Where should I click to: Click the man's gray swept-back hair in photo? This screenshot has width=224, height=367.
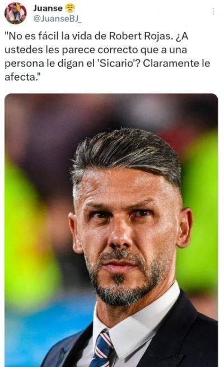pos(127,154)
